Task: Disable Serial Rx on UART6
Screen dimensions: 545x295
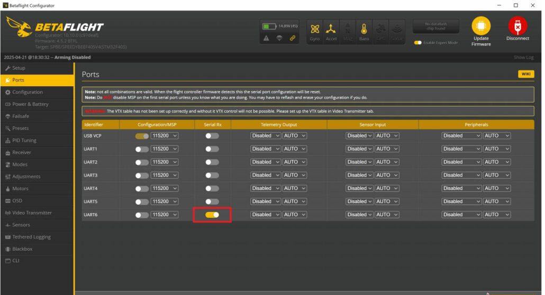Action: click(212, 215)
